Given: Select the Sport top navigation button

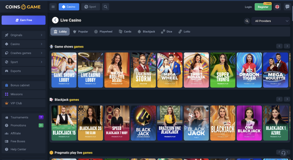Looking at the screenshot, I should [x=90, y=7].
